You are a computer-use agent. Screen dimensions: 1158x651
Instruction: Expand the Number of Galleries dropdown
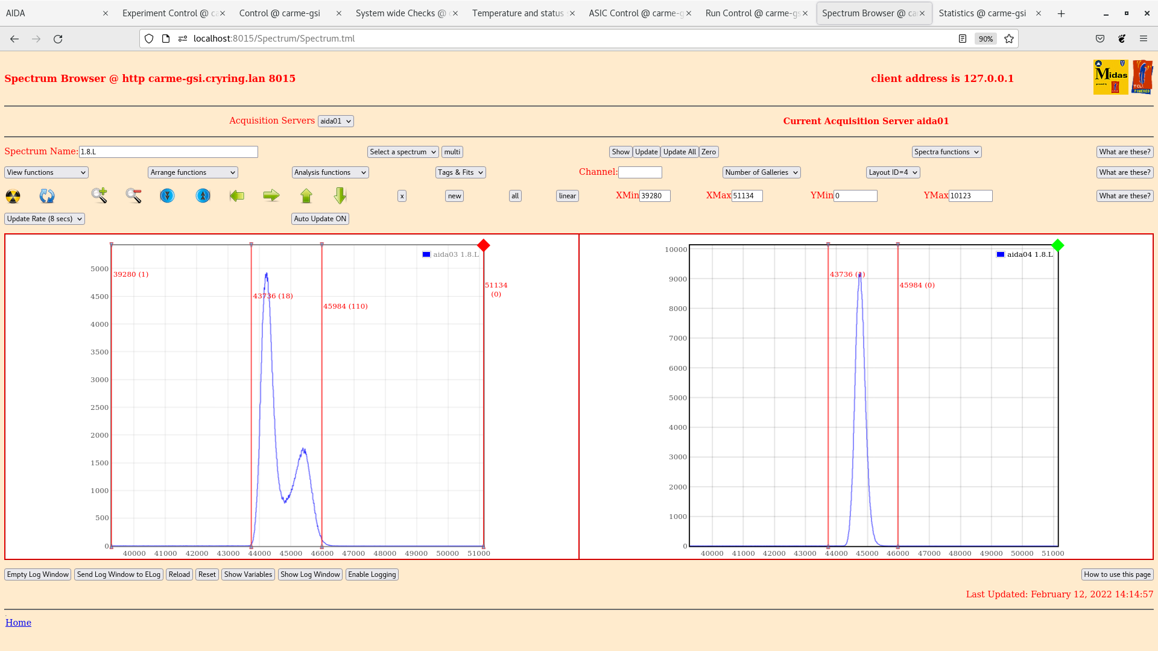click(761, 172)
